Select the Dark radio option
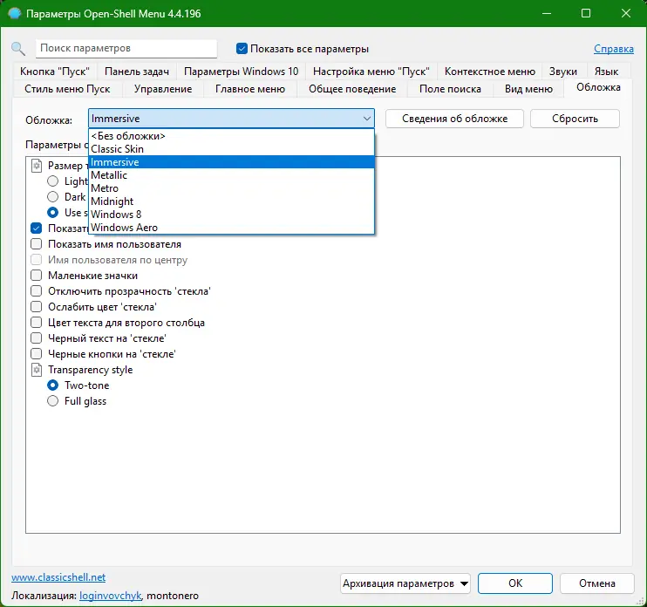Screen dimensions: 647x607 click(x=53, y=197)
